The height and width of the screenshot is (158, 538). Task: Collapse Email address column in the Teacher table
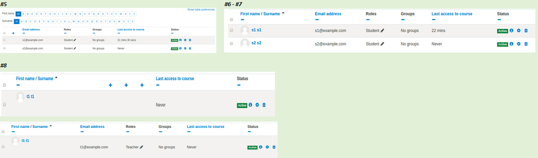click(x=82, y=132)
